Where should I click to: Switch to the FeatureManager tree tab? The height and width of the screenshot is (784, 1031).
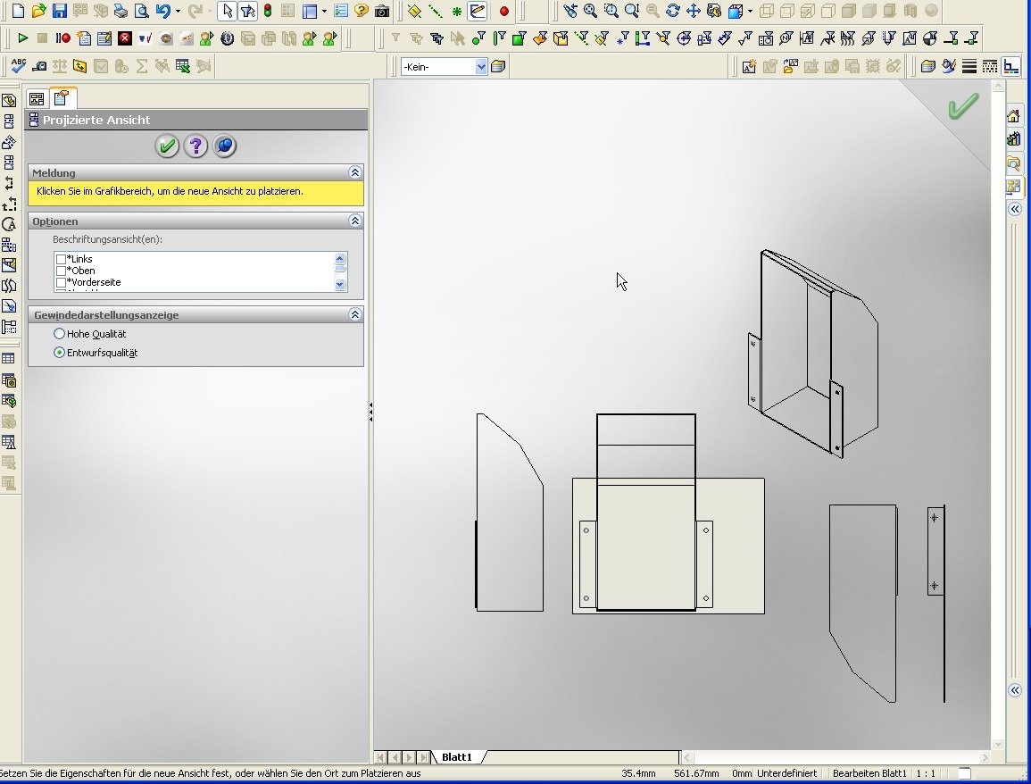pyautogui.click(x=37, y=99)
